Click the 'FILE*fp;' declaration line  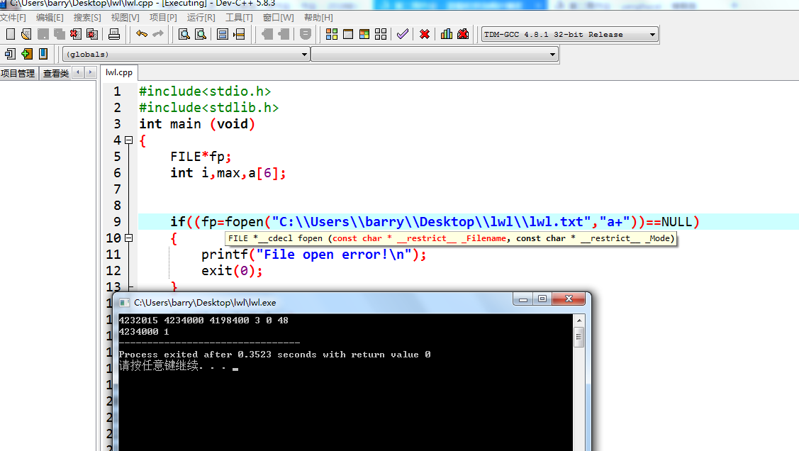pos(201,157)
